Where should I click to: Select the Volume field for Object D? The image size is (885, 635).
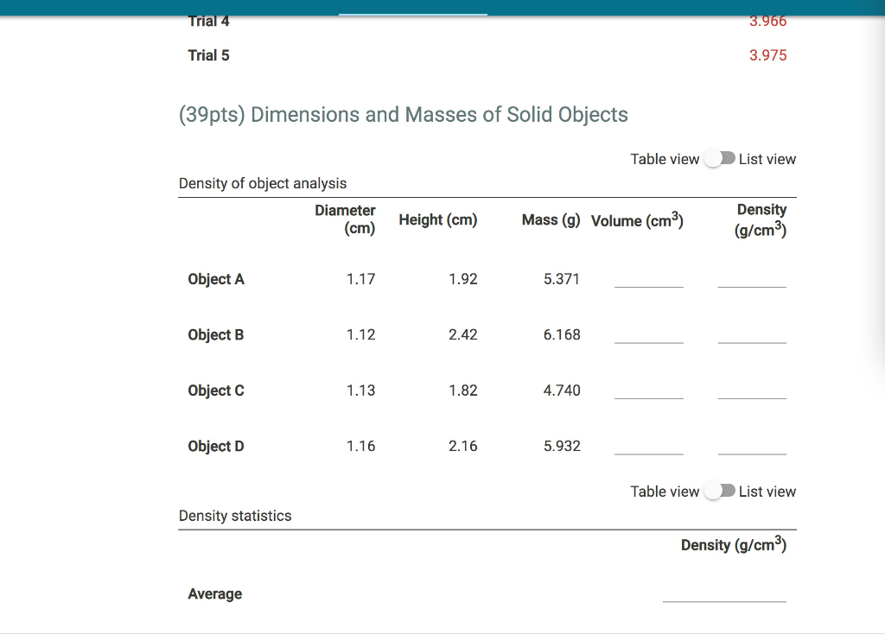pyautogui.click(x=648, y=451)
